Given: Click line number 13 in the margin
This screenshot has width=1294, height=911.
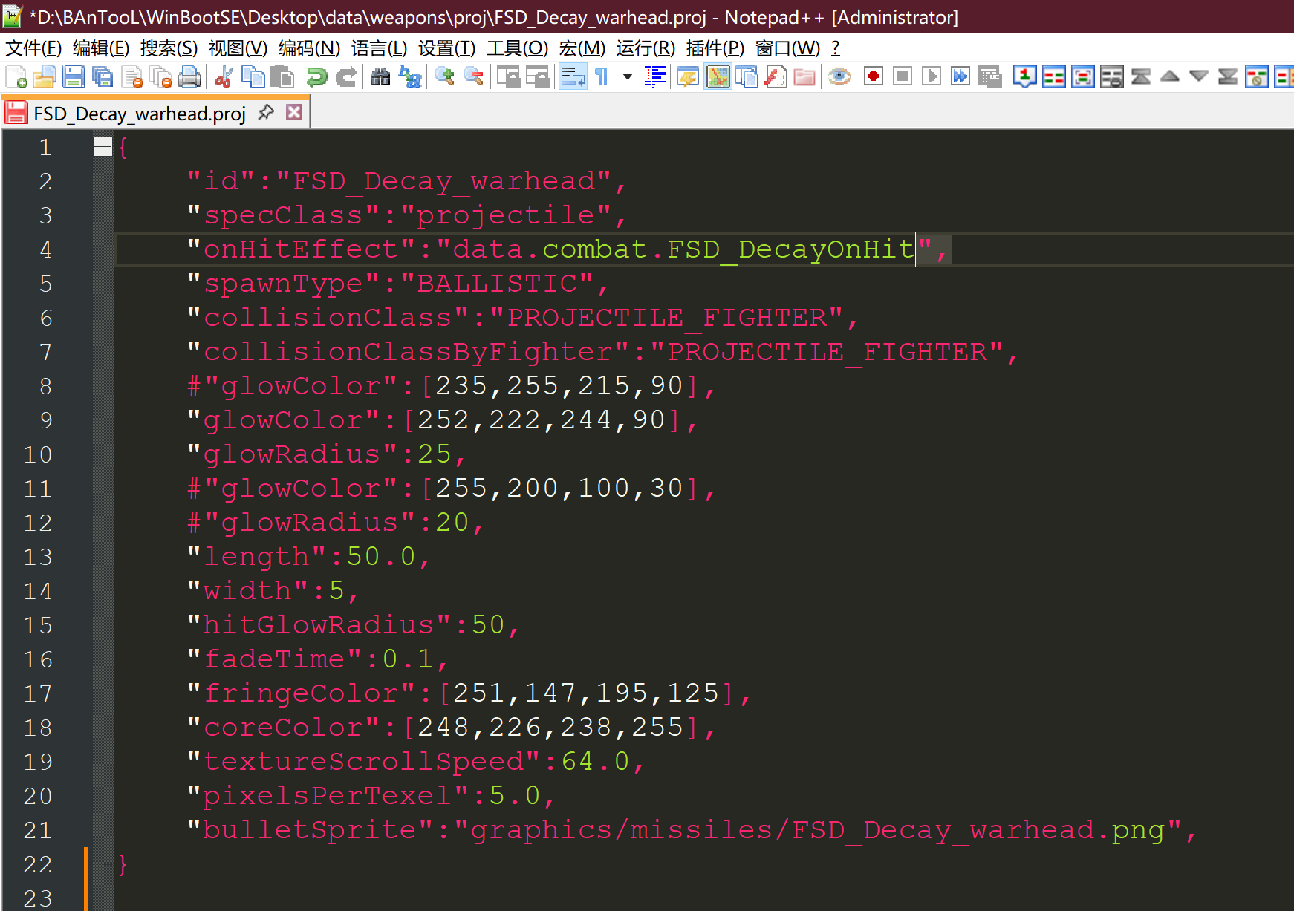Looking at the screenshot, I should tap(38, 557).
